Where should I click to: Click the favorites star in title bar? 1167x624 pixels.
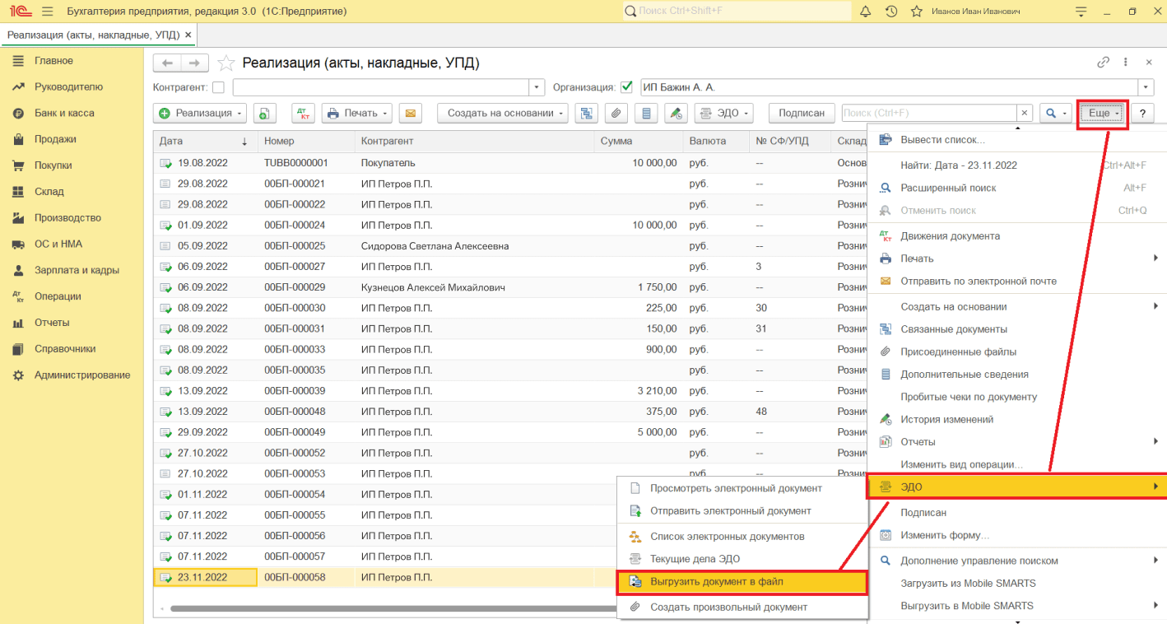click(916, 12)
